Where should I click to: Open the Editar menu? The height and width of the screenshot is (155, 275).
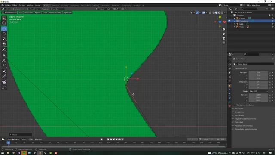point(15,6)
